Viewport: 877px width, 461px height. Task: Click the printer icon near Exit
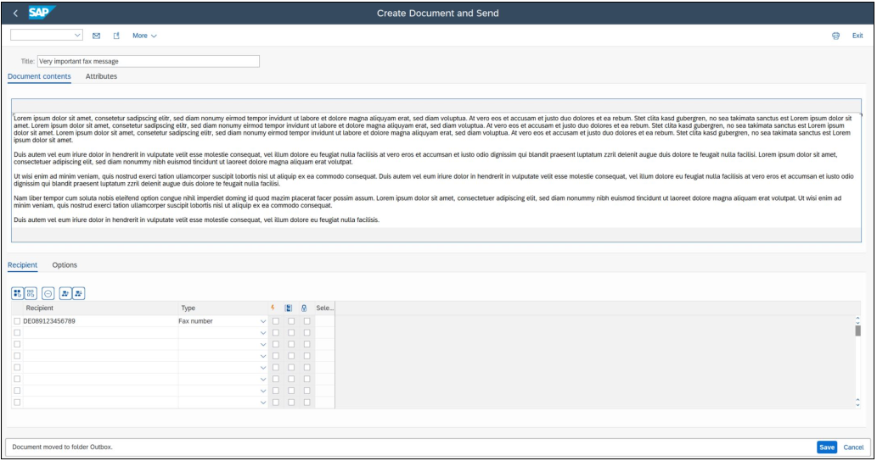(x=835, y=36)
